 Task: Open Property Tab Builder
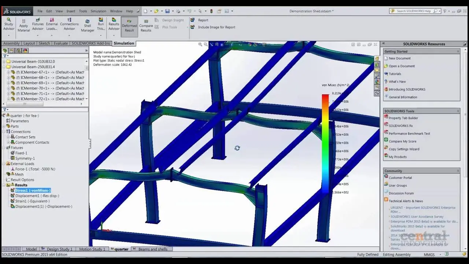pyautogui.click(x=403, y=118)
